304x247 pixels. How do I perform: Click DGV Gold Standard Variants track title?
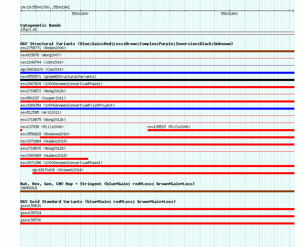[x=98, y=202]
